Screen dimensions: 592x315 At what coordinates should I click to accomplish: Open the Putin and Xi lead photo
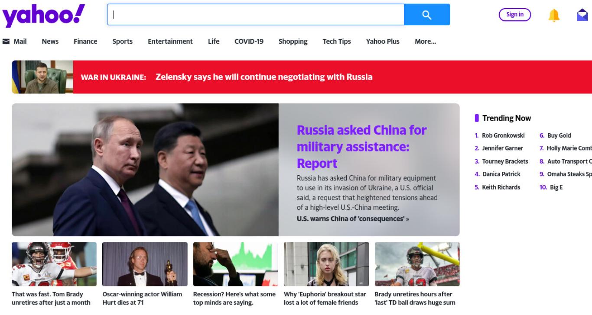click(145, 170)
